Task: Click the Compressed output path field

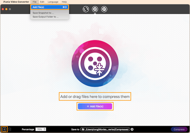Action: [x=107, y=129]
